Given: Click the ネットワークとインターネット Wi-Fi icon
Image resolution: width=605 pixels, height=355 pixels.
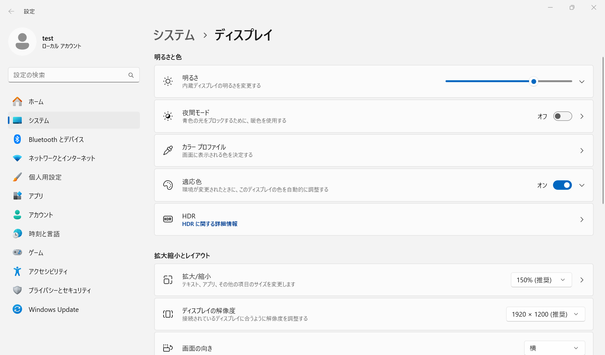Looking at the screenshot, I should point(17,158).
